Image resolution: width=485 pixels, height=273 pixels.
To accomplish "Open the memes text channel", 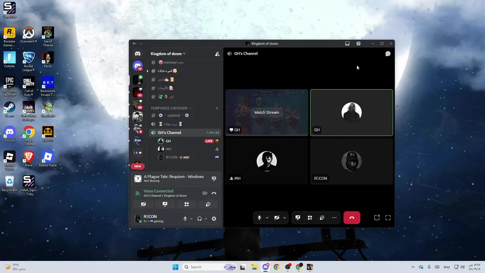I will point(185,62).
